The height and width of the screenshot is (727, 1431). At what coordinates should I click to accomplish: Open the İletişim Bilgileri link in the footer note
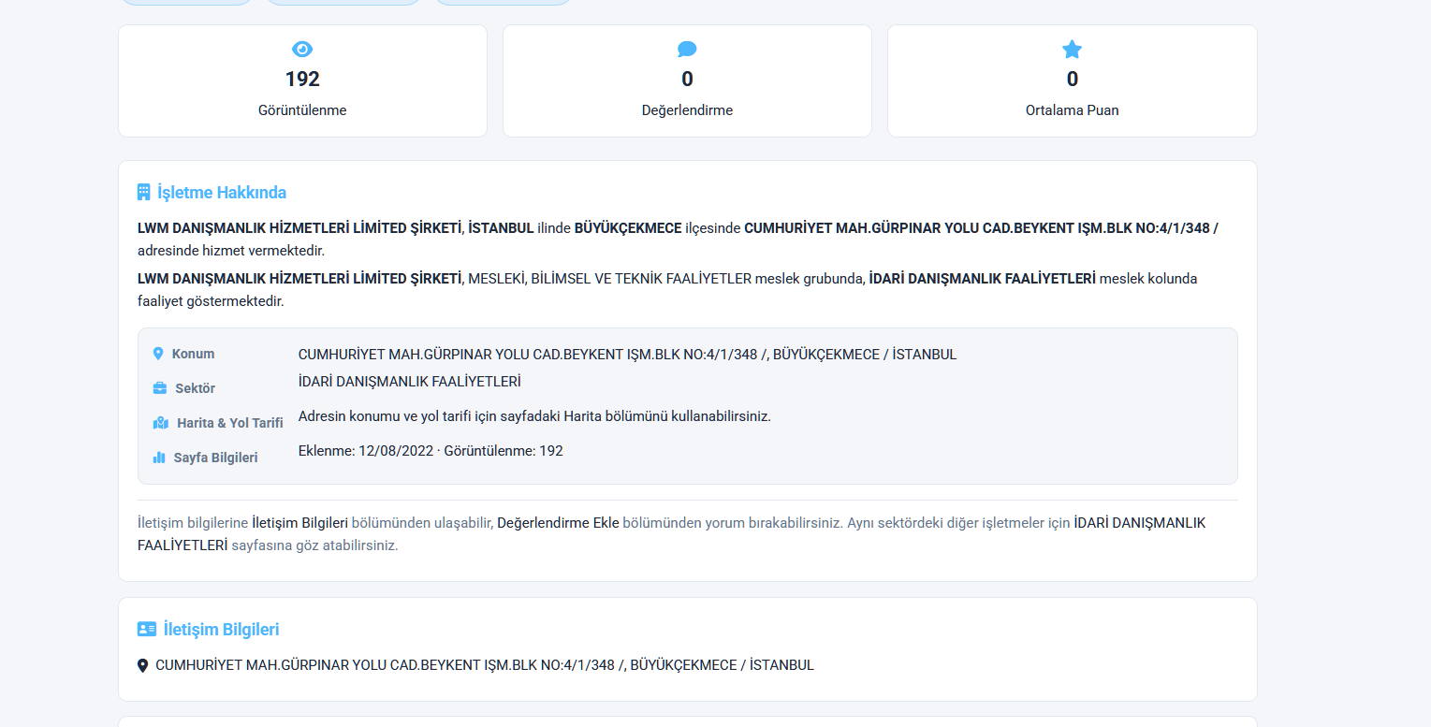[299, 523]
